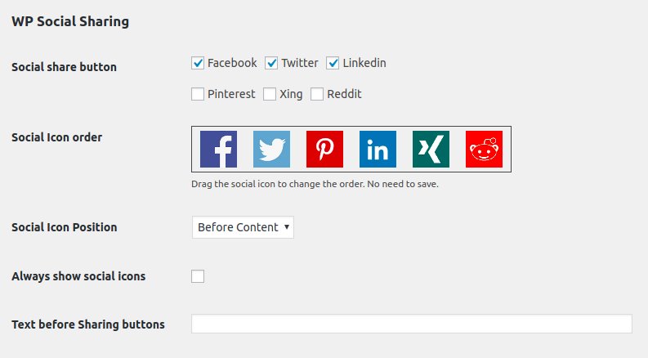
Task: Click the Reddit alien icon in icon order
Action: click(484, 150)
